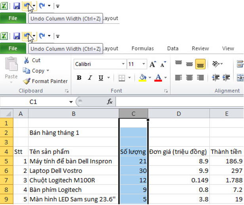The height and width of the screenshot is (205, 244).
Task: Open the Clipboard group dialog launcher
Action: pos(67,91)
